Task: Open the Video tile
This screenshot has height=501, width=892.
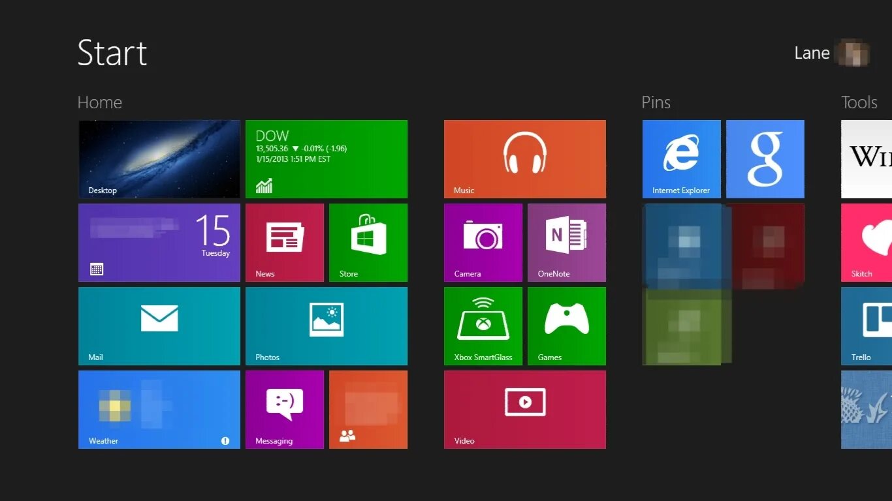Action: [x=525, y=410]
